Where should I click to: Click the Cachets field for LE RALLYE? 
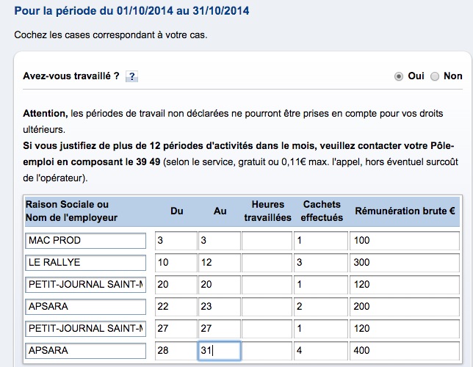tap(320, 262)
